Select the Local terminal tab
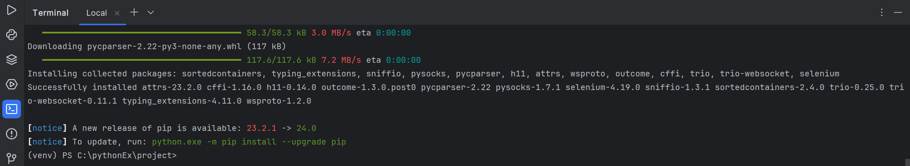This screenshot has height=166, width=910. (96, 13)
